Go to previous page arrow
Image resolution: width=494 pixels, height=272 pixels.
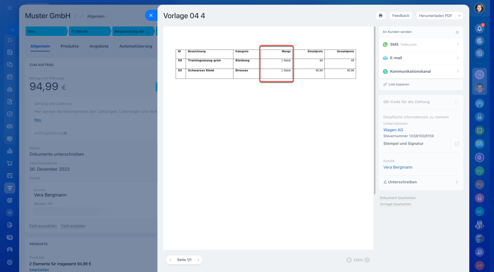point(170,260)
